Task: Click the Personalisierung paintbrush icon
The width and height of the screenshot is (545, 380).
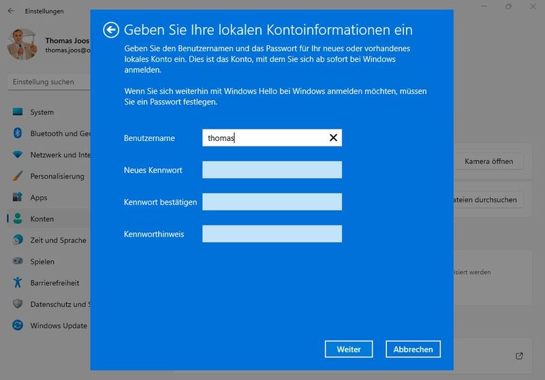Action: (18, 176)
